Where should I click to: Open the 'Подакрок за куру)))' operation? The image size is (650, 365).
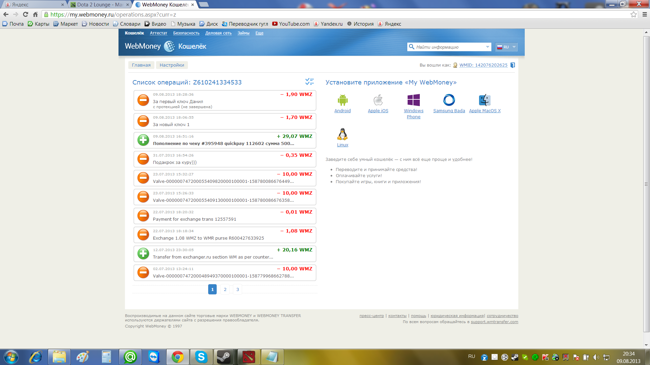(x=225, y=159)
